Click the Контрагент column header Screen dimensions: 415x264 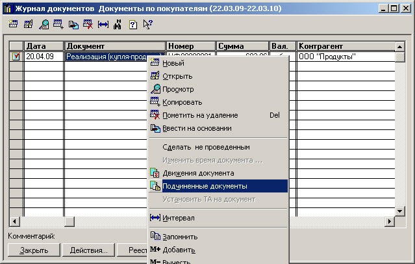pyautogui.click(x=346, y=46)
